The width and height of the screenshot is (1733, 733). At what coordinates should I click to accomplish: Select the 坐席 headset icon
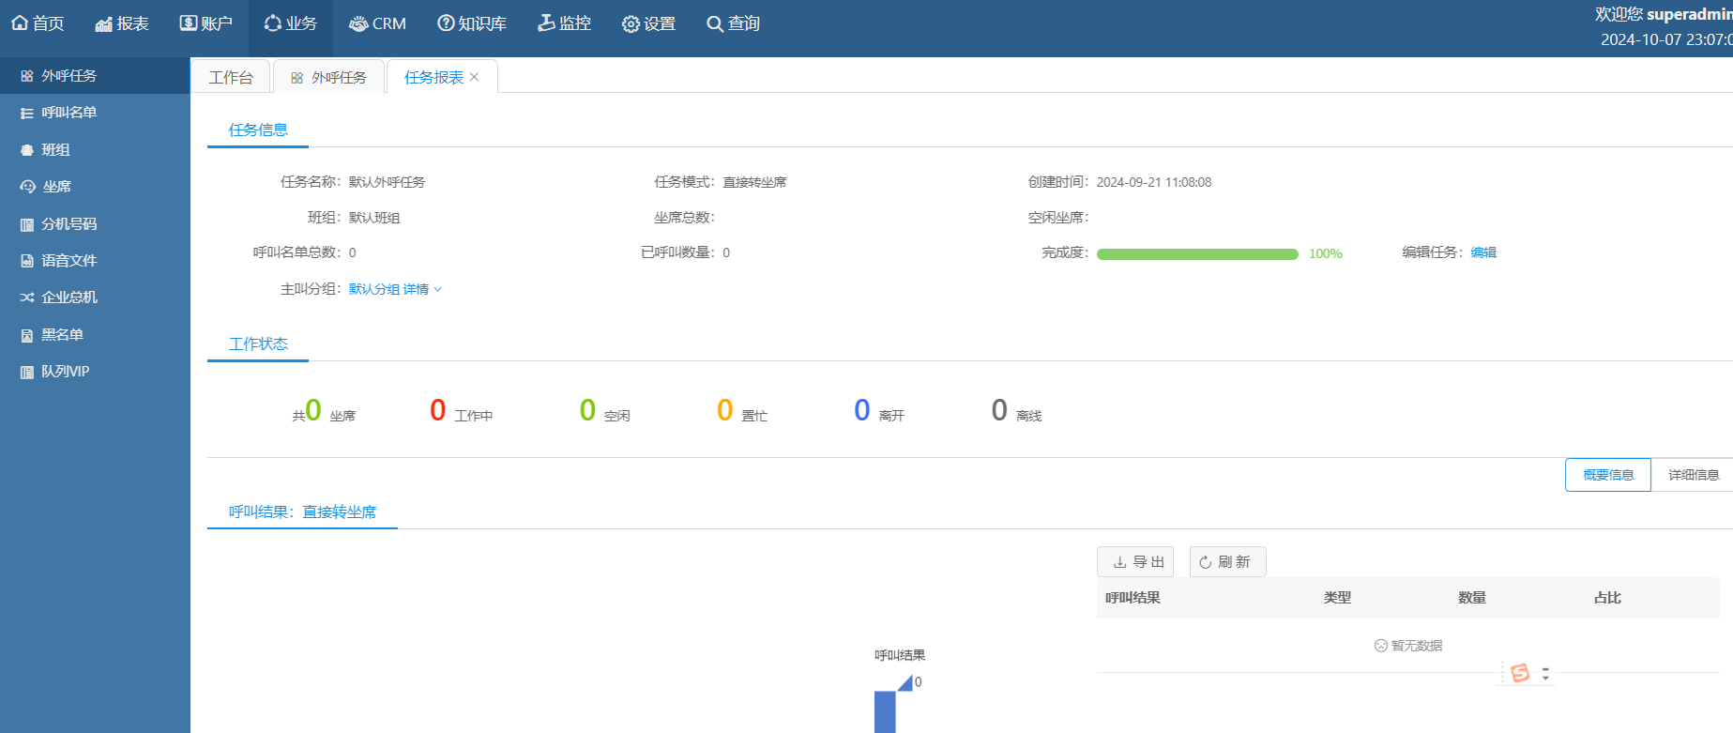coord(27,187)
